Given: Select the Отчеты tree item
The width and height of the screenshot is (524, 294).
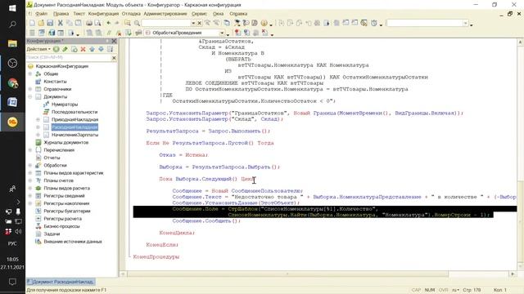Looking at the screenshot, I should tap(52, 158).
